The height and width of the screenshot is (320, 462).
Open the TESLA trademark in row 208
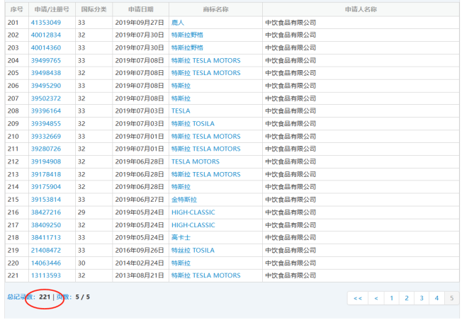pos(181,111)
